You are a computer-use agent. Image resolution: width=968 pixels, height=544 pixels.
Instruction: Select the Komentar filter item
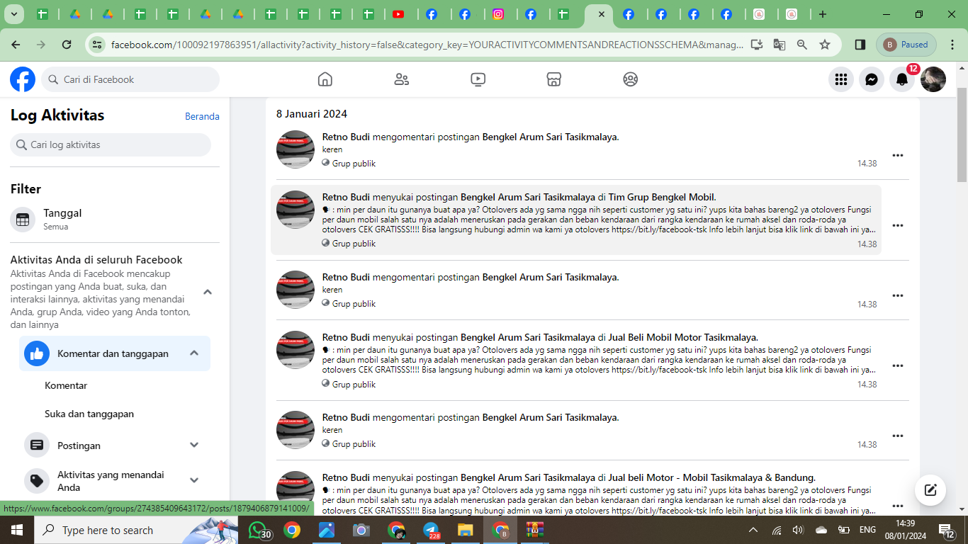click(66, 385)
